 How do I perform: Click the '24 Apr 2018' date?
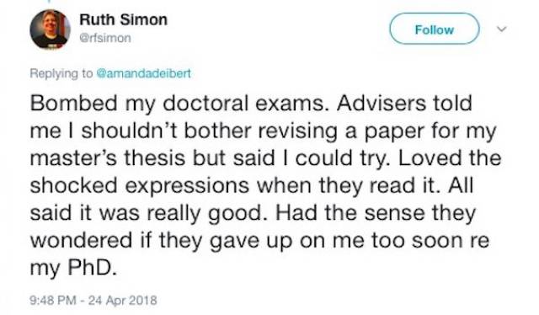(122, 300)
